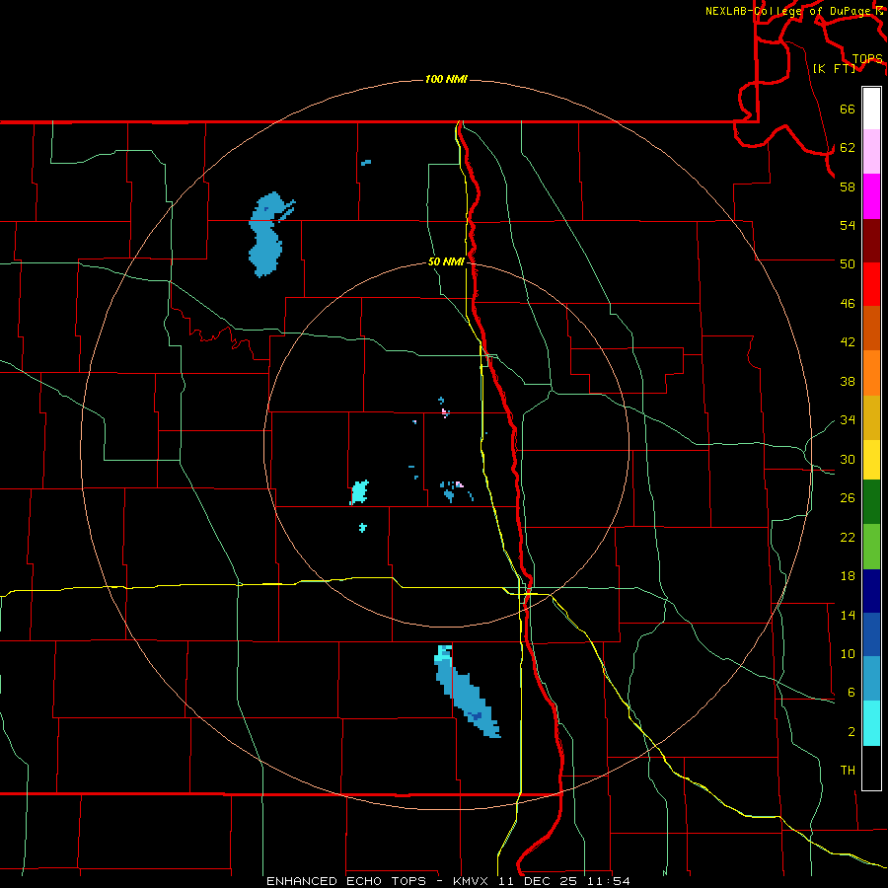
Task: Click the cyan echo west of radar center
Action: pos(359,492)
